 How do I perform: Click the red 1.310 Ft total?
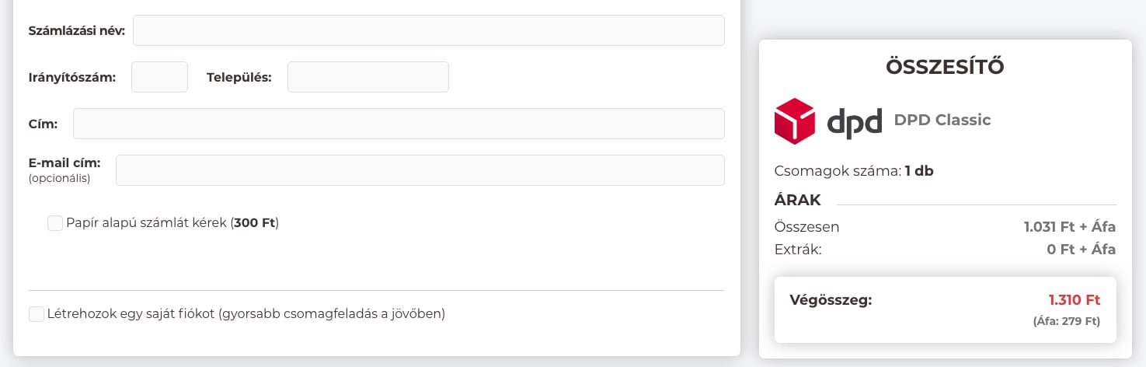pyautogui.click(x=1074, y=300)
